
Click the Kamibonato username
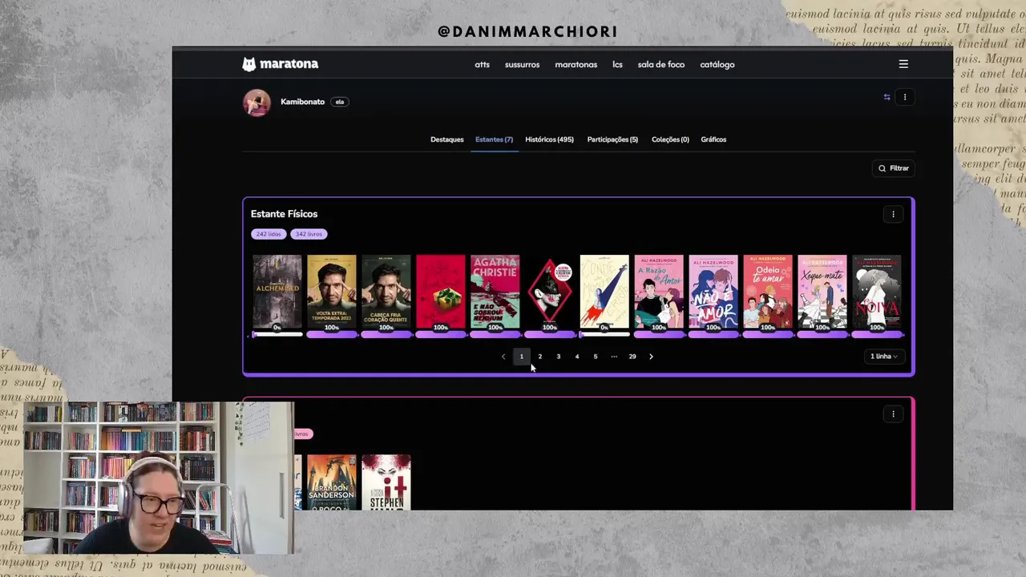(x=302, y=102)
